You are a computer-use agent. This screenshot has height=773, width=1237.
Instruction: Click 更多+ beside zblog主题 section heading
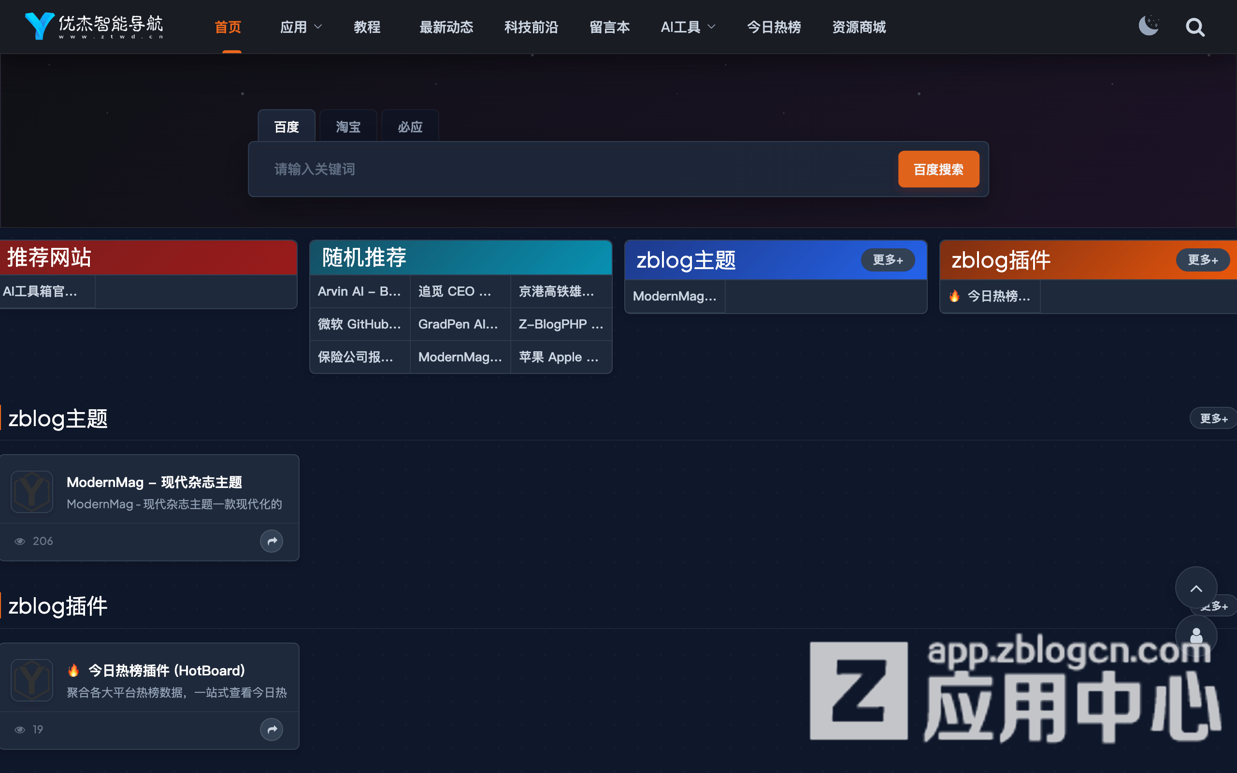[x=1213, y=419]
